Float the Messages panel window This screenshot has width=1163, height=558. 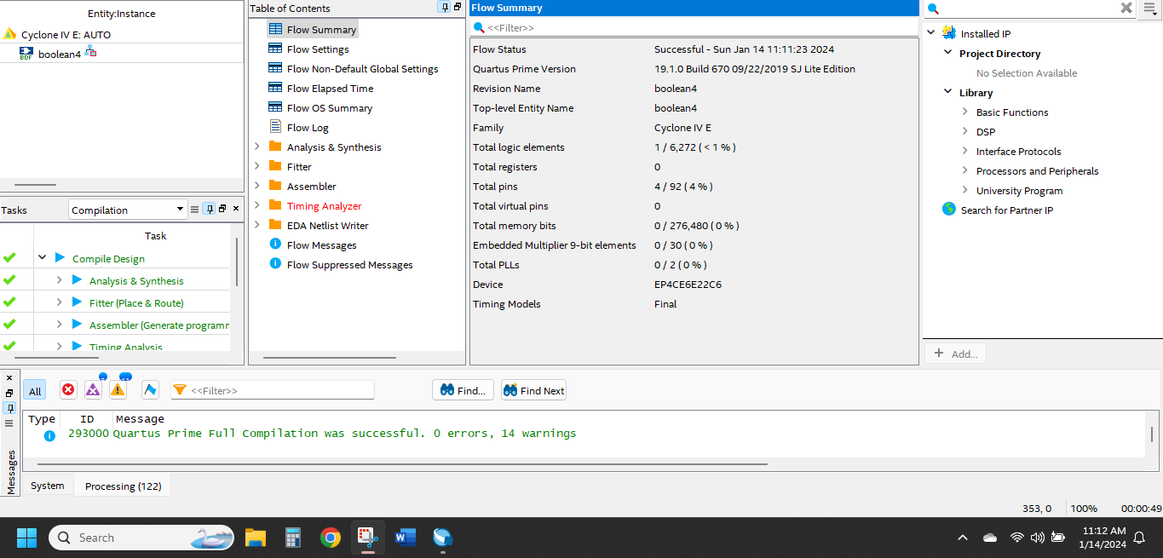click(x=9, y=393)
